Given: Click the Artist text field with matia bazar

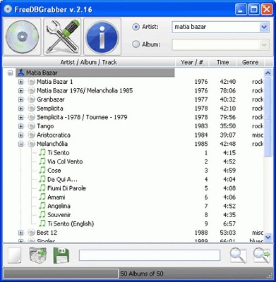Looking at the screenshot, I should pos(216,27).
